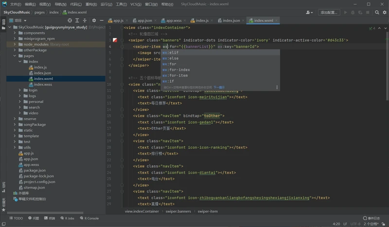Fold the swiper block at line 3

tap(122, 40)
